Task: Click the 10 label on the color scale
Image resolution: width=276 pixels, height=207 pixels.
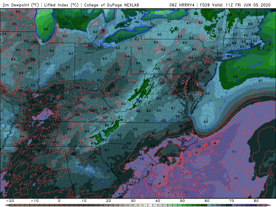Action: tap(84, 201)
